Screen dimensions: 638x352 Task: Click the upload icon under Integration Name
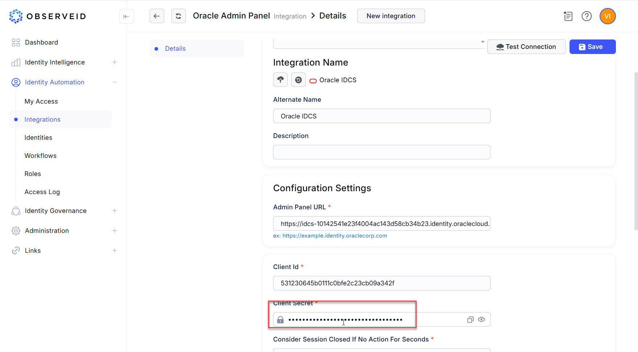[280, 80]
